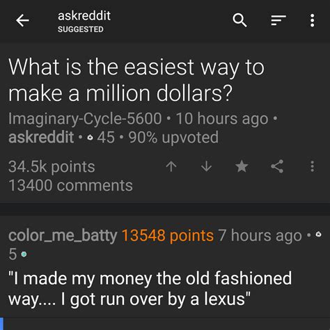Viewport: 330px width, 330px height.
Task: Tap the SUGGESTED sort label
Action: [x=81, y=29]
